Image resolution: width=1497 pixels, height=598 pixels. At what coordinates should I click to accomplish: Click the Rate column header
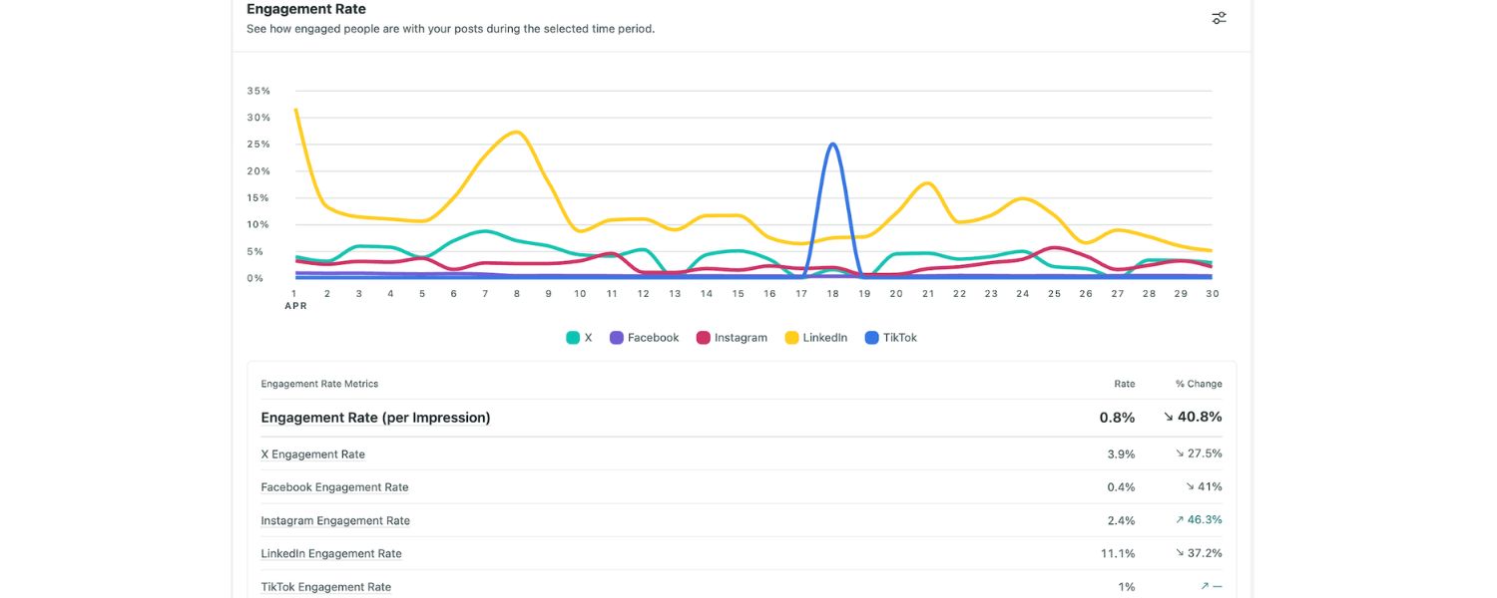click(x=1124, y=384)
